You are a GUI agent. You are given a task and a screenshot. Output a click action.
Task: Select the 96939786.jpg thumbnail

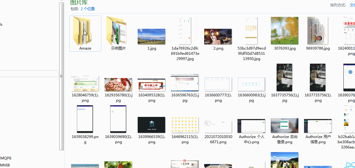click(x=318, y=31)
